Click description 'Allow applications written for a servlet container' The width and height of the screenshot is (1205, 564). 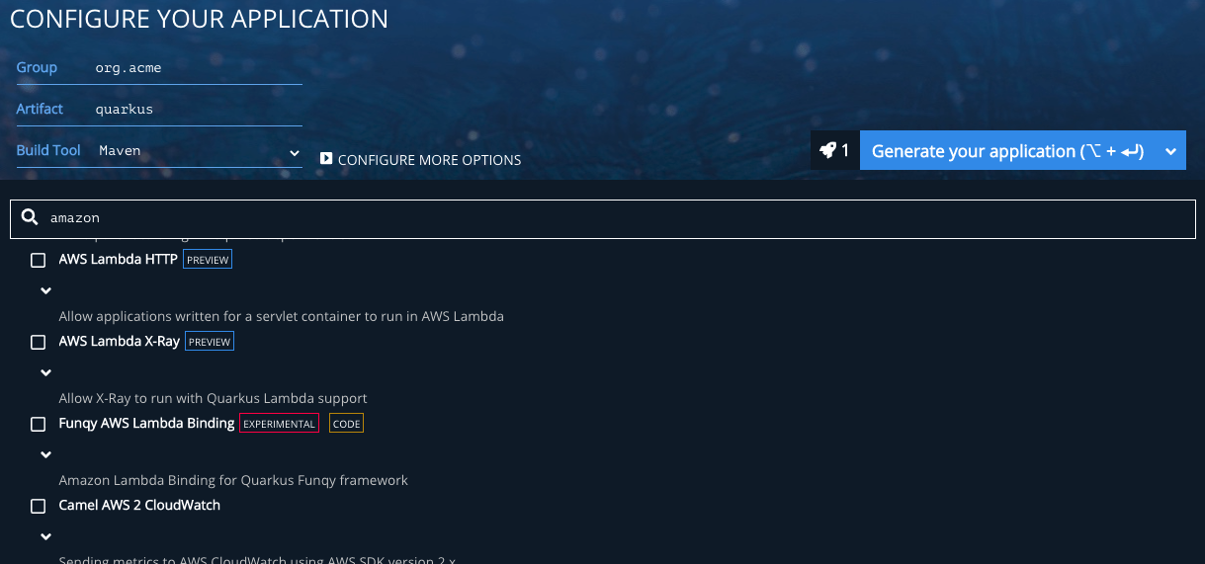point(282,317)
